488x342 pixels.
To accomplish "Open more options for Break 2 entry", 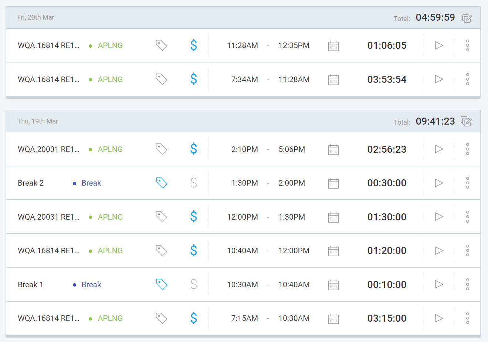I will coord(468,183).
